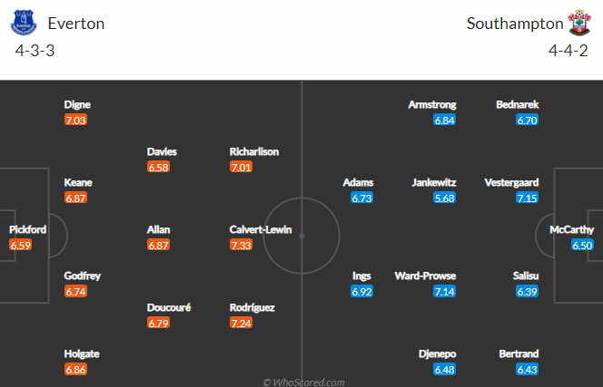This screenshot has width=603, height=387.
Task: Select Jankewitz's 5.68 rating badge
Action: point(445,198)
